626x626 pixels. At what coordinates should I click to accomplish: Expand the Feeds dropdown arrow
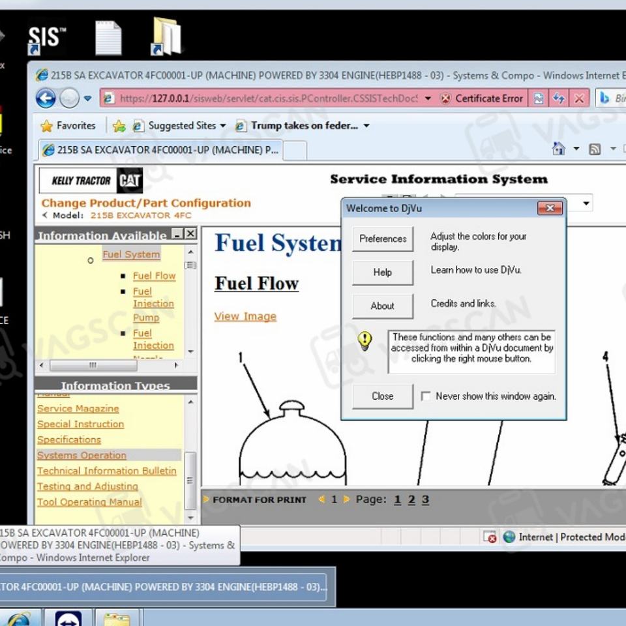[x=613, y=149]
